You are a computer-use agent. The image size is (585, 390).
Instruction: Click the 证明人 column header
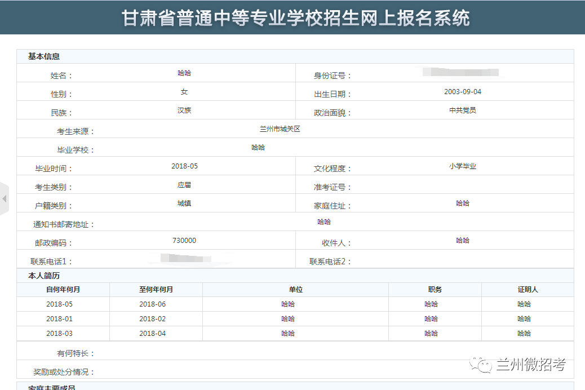[x=528, y=290]
